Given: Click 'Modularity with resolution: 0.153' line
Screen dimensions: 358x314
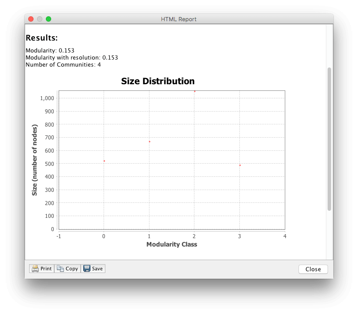Looking at the screenshot, I should click(72, 57).
